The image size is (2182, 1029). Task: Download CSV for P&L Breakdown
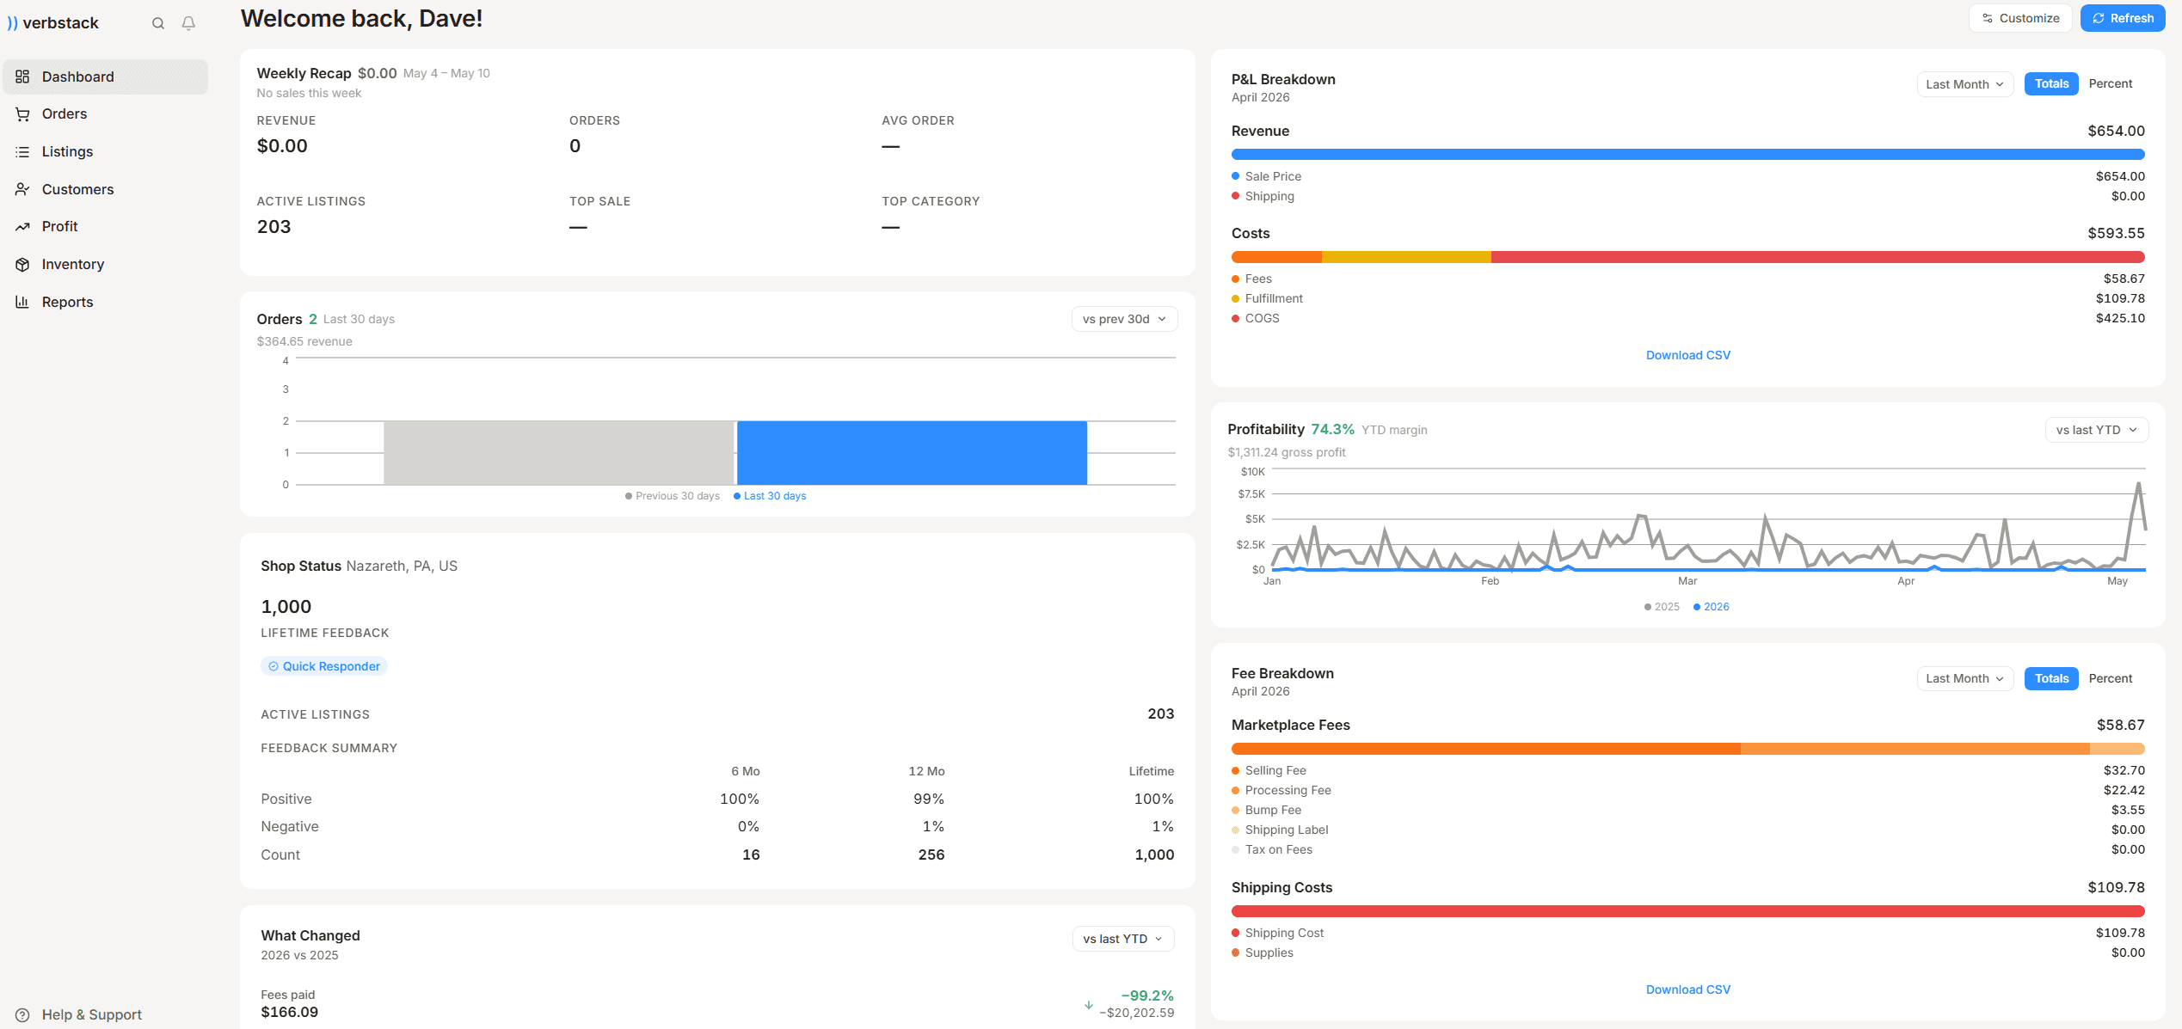(1687, 355)
